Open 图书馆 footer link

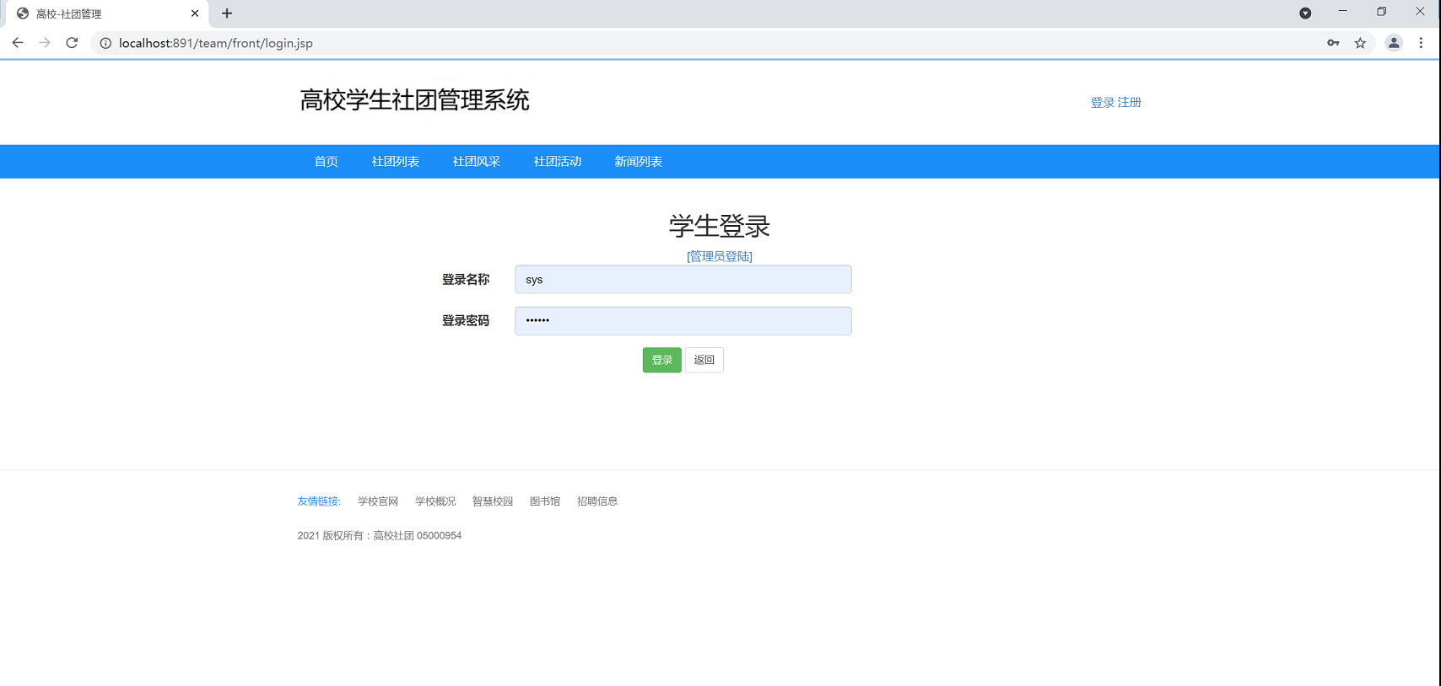tap(544, 501)
